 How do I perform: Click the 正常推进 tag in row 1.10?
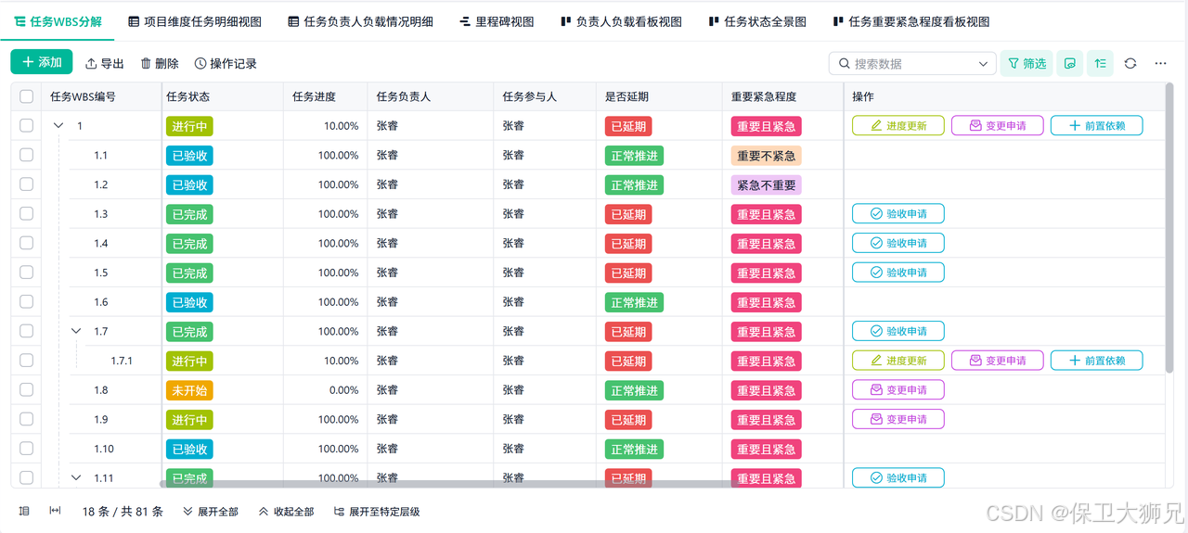634,449
